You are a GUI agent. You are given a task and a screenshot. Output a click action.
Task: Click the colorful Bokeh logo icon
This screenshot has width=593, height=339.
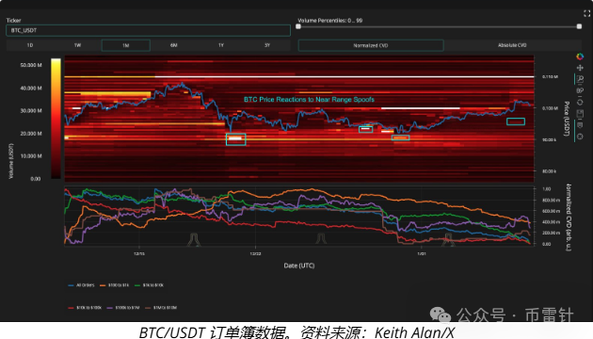pyautogui.click(x=580, y=56)
